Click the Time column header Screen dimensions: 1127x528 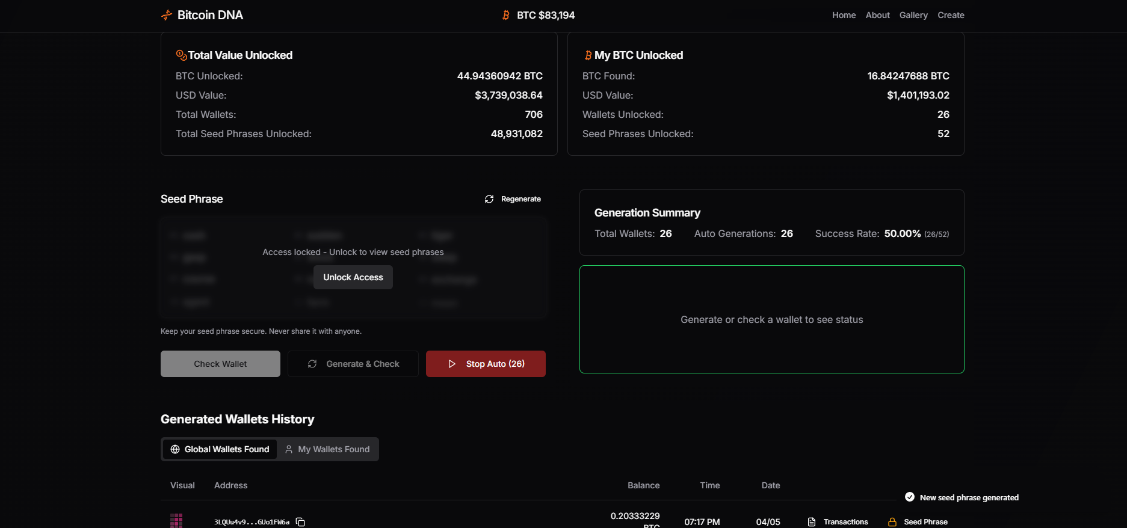point(710,485)
